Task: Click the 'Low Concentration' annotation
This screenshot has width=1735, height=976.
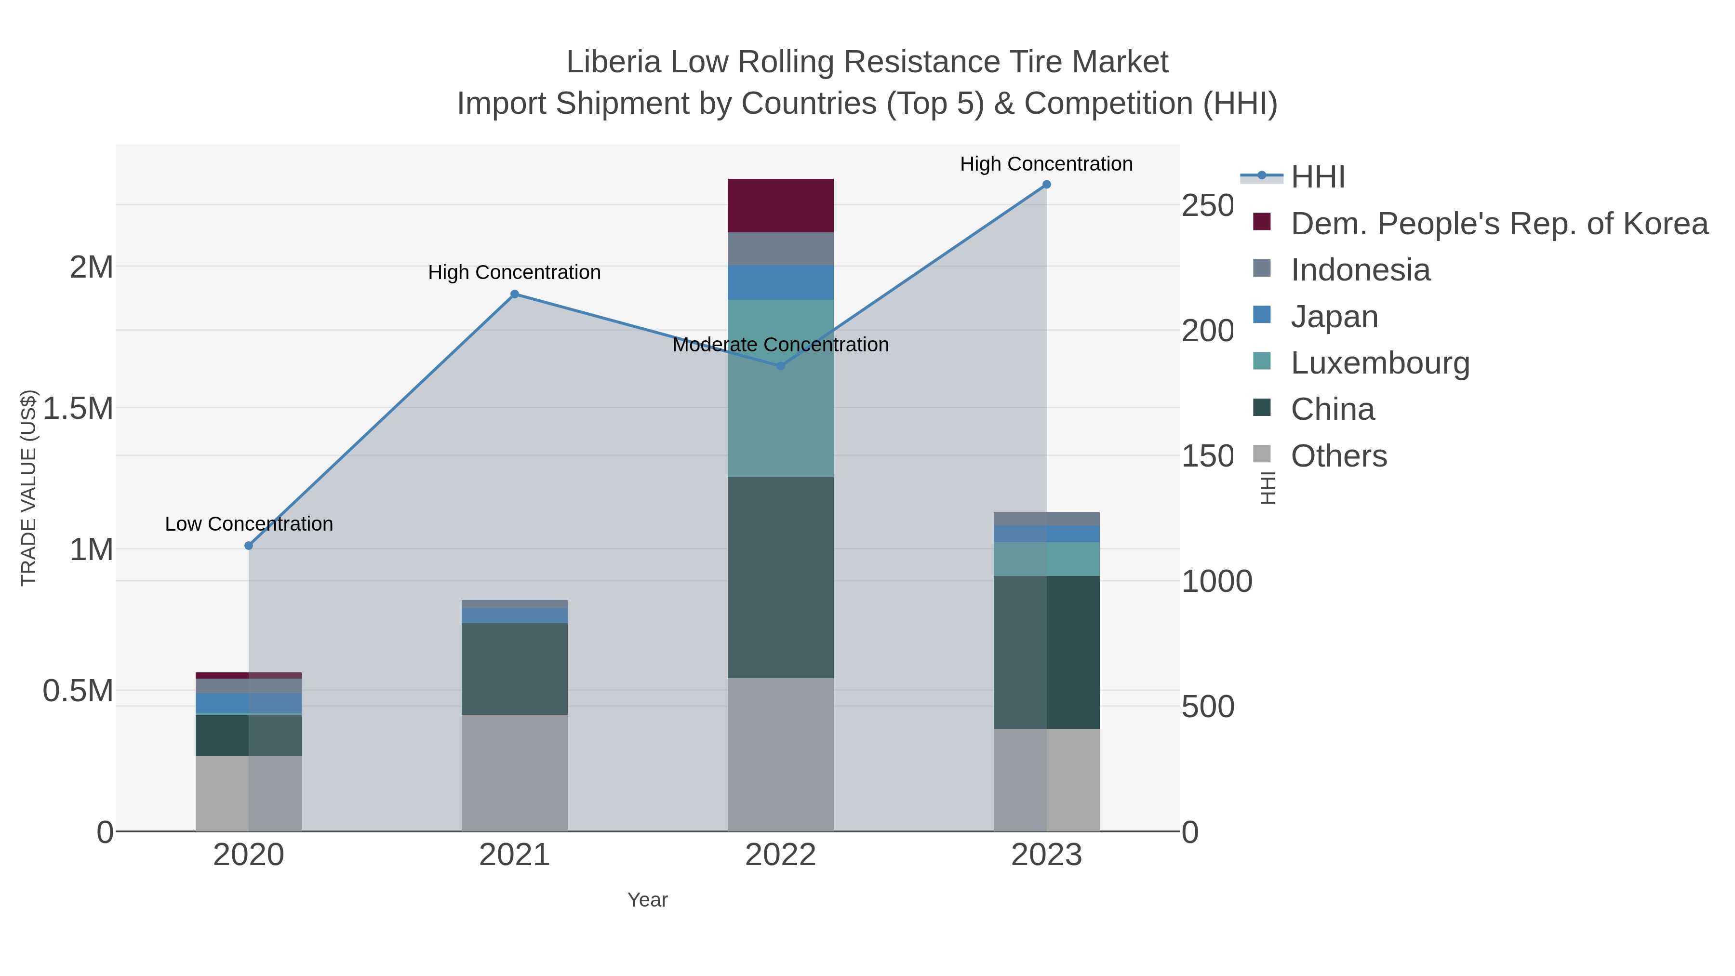Action: [249, 524]
